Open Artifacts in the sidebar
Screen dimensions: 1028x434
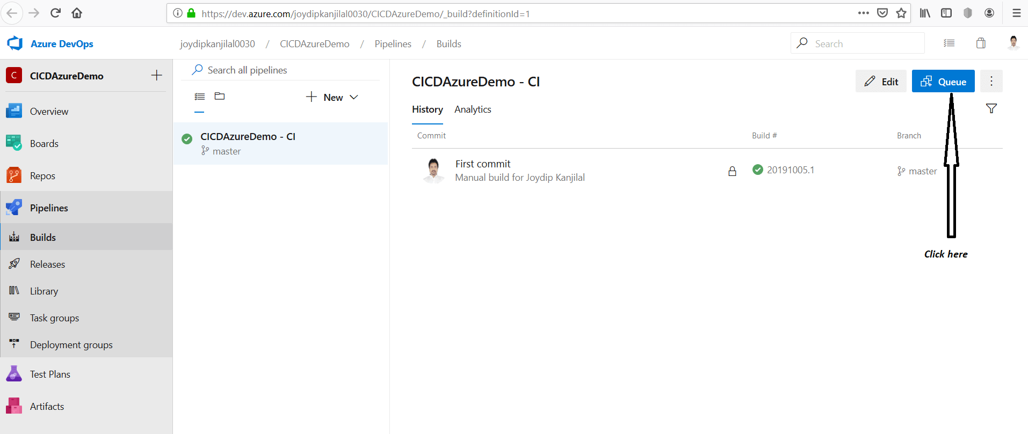pos(86,406)
